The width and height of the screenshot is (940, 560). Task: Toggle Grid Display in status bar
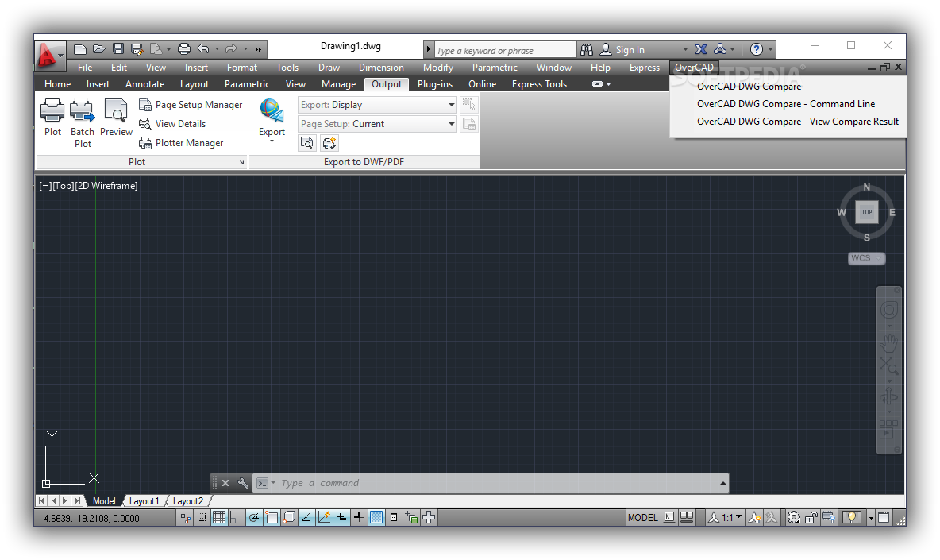pos(219,517)
